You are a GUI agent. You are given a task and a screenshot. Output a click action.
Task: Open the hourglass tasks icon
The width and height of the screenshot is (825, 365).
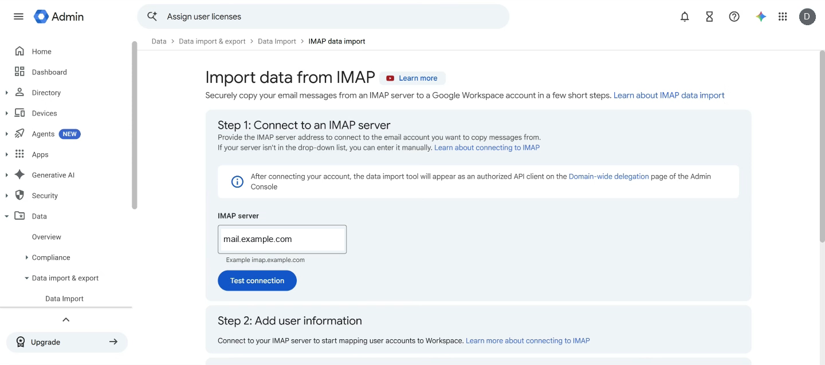pos(709,17)
